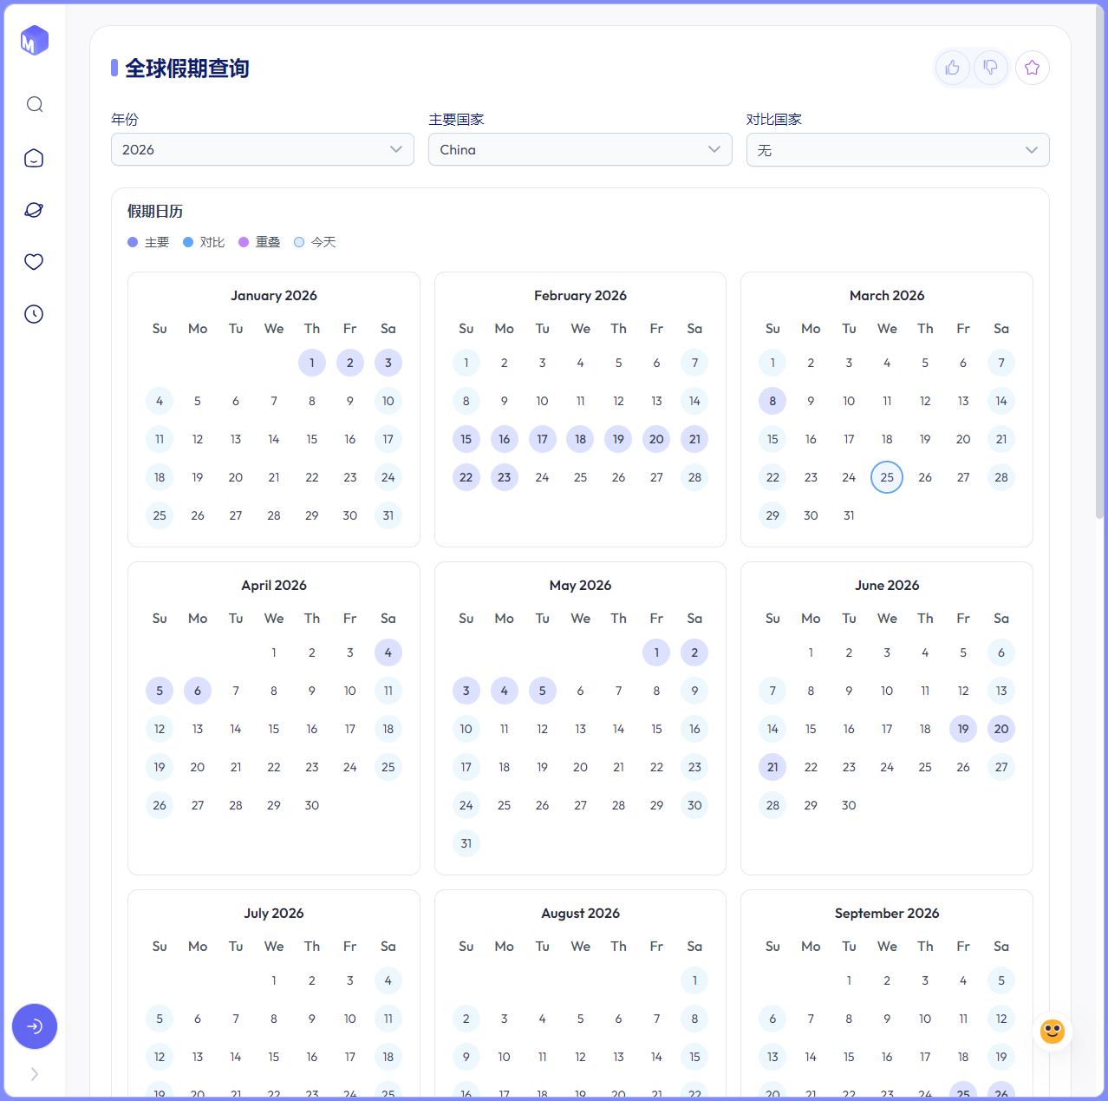Open the 年份 dropdown showing 2026
Screen dimensions: 1108x1101
262,149
